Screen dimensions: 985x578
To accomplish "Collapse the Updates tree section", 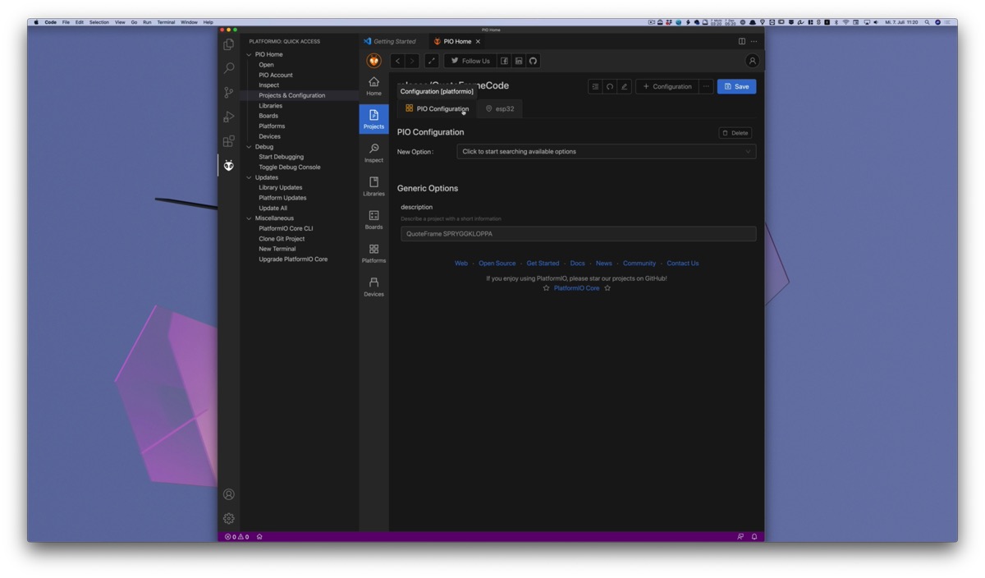I will [249, 177].
